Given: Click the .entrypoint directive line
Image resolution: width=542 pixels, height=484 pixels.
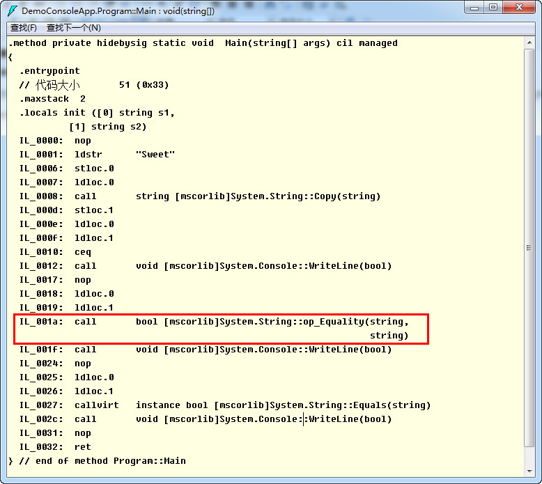Looking at the screenshot, I should point(49,71).
